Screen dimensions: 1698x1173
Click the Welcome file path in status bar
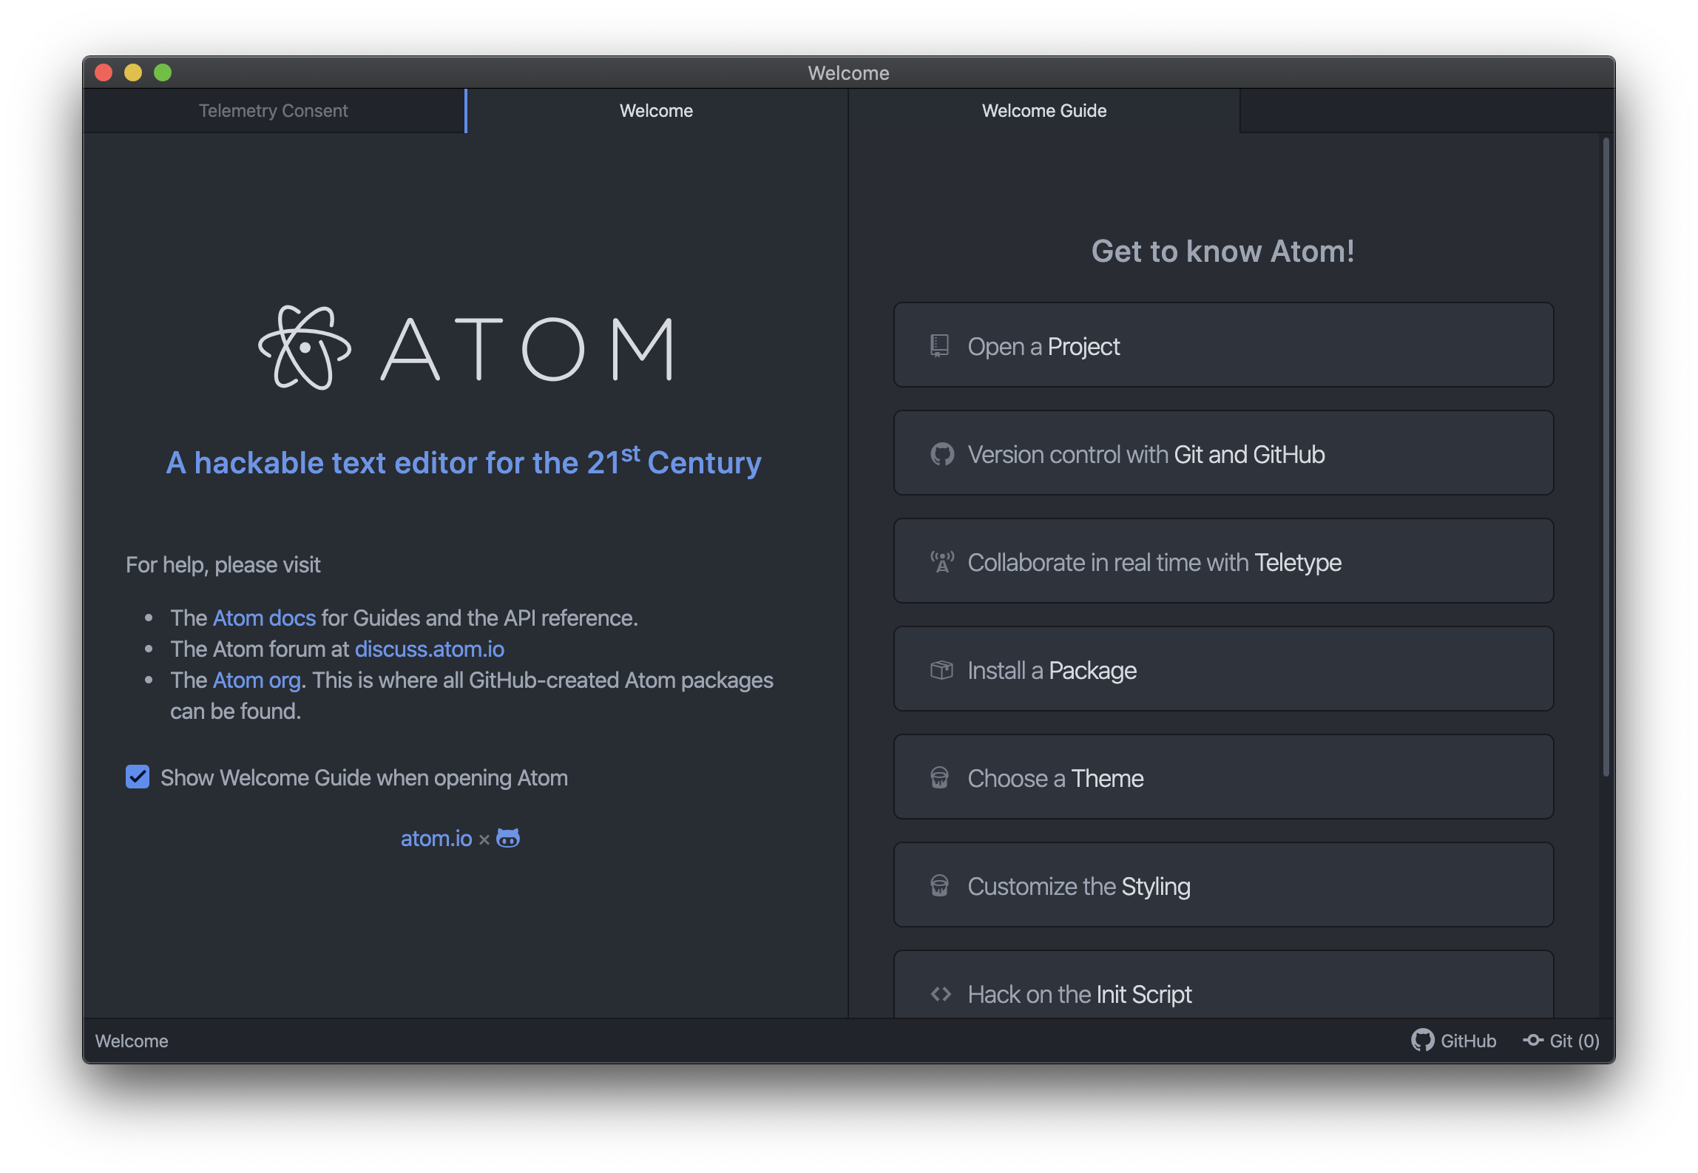[x=132, y=1041]
